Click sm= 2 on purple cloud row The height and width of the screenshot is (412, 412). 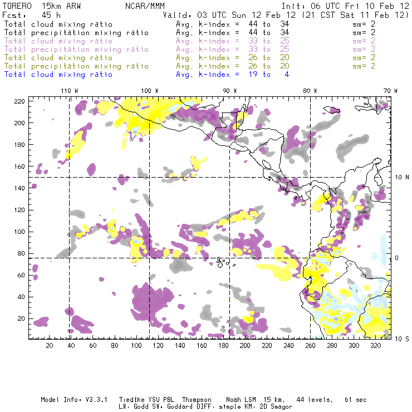364,41
